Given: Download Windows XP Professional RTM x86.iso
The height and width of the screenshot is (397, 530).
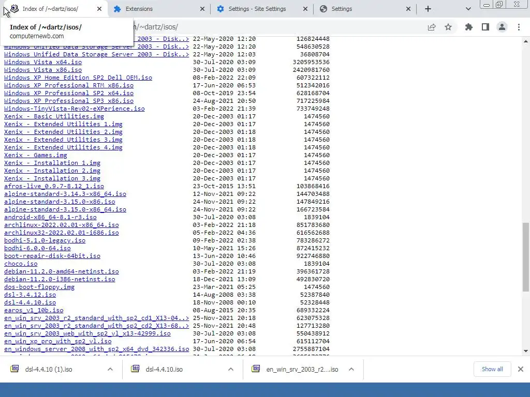Looking at the screenshot, I should click(x=69, y=85).
